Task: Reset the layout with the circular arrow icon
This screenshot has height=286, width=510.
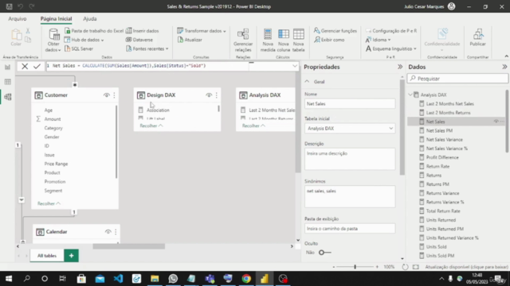Action: click(x=405, y=267)
